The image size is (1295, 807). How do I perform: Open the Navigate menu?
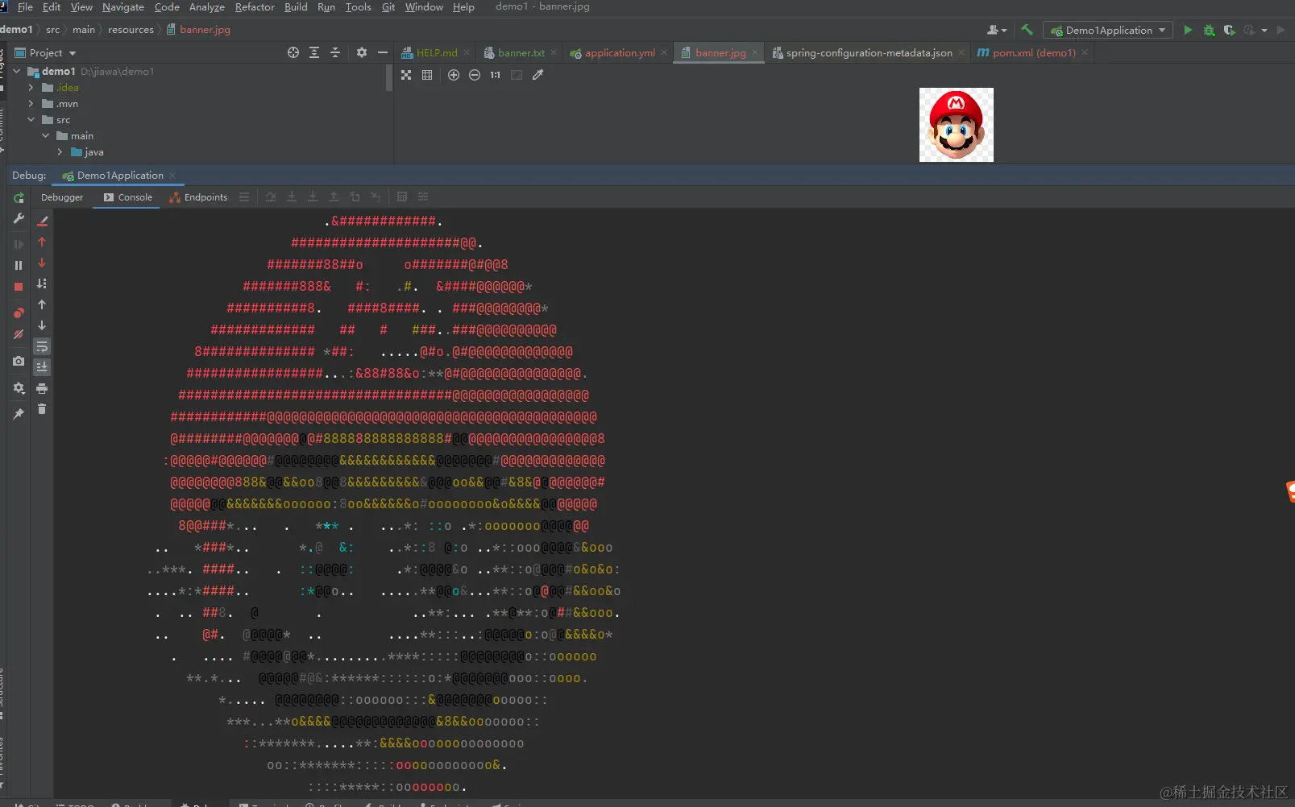pos(123,7)
